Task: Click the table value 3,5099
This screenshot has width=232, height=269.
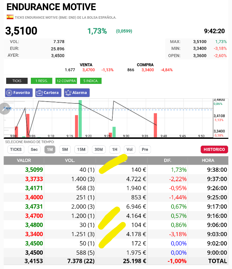Action: 34,170
